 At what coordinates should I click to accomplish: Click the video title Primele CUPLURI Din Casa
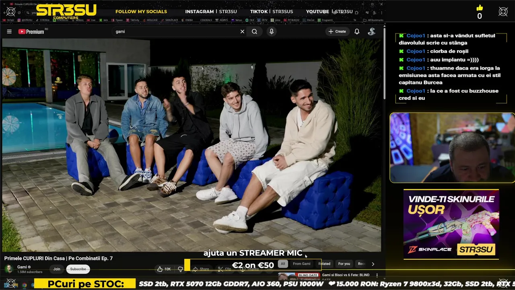coord(58,258)
